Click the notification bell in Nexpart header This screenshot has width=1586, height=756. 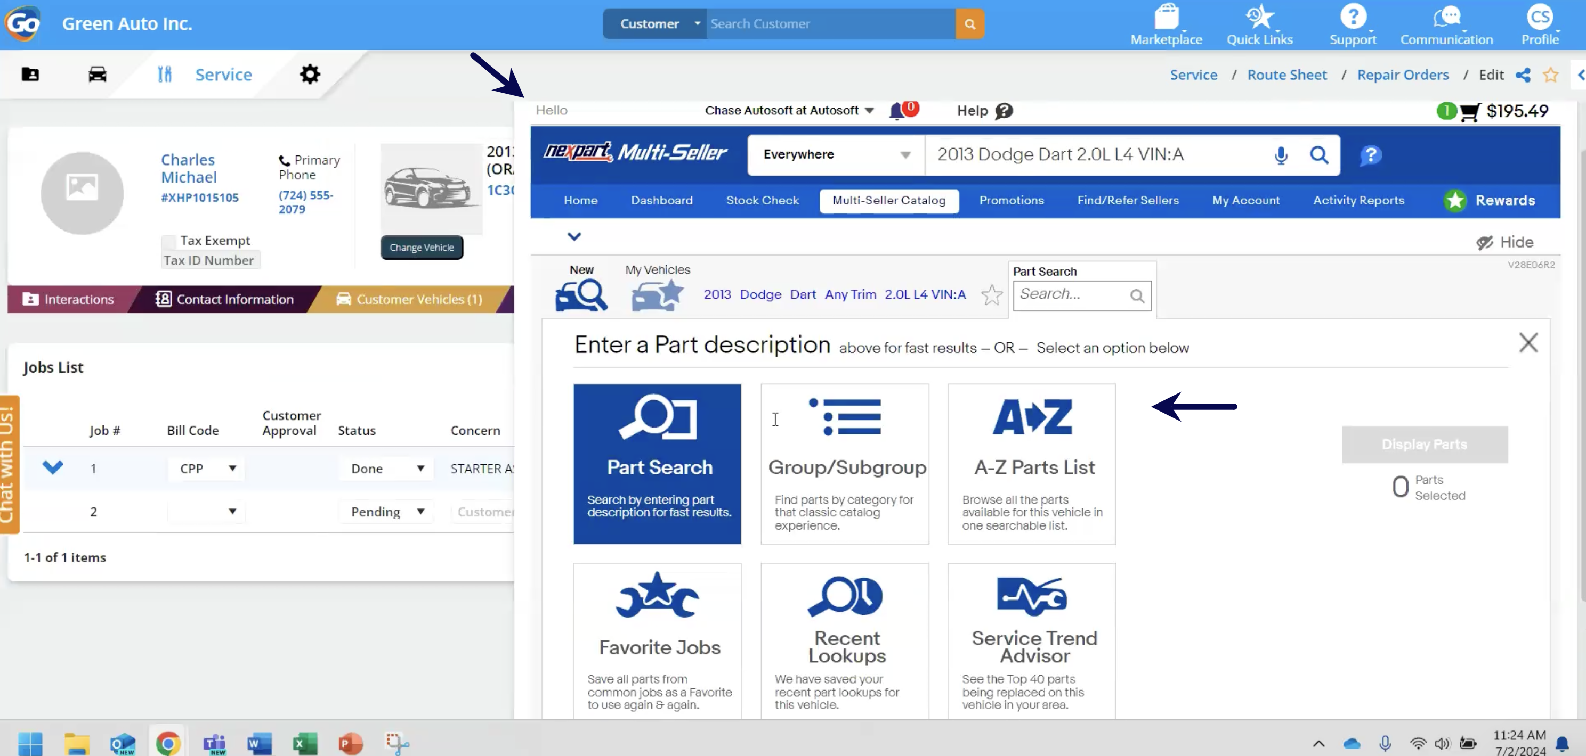point(897,111)
